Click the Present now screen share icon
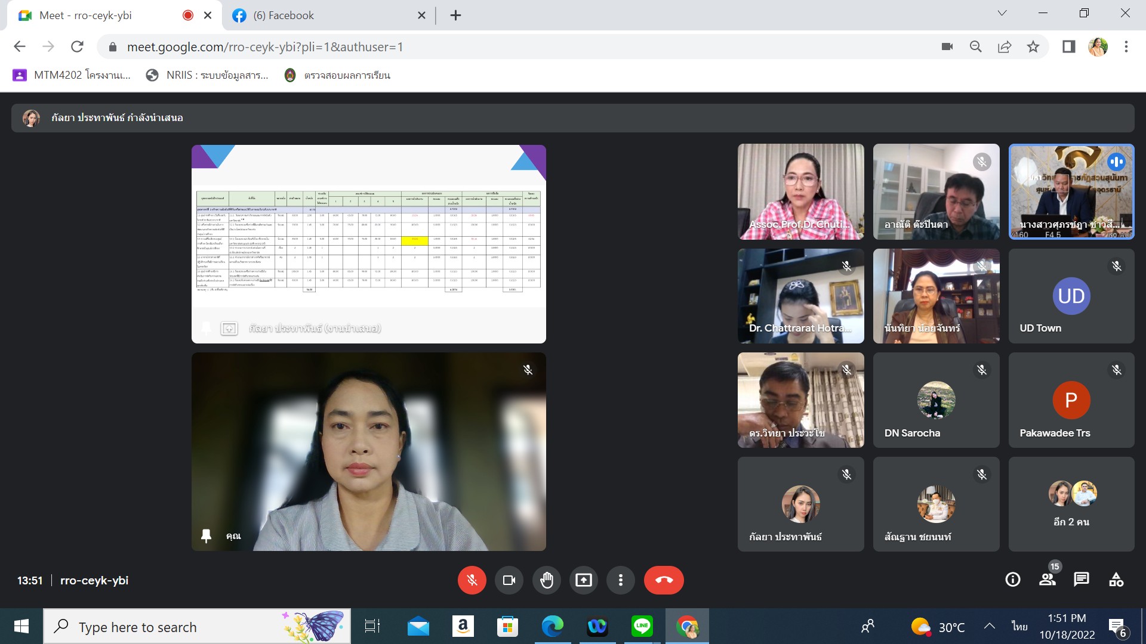Screen dimensions: 1146x644 (583, 580)
